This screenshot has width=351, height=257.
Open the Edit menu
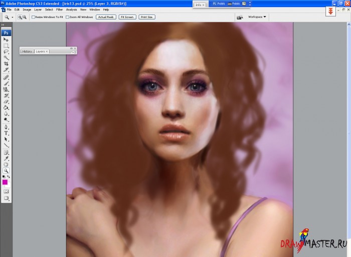(x=17, y=9)
